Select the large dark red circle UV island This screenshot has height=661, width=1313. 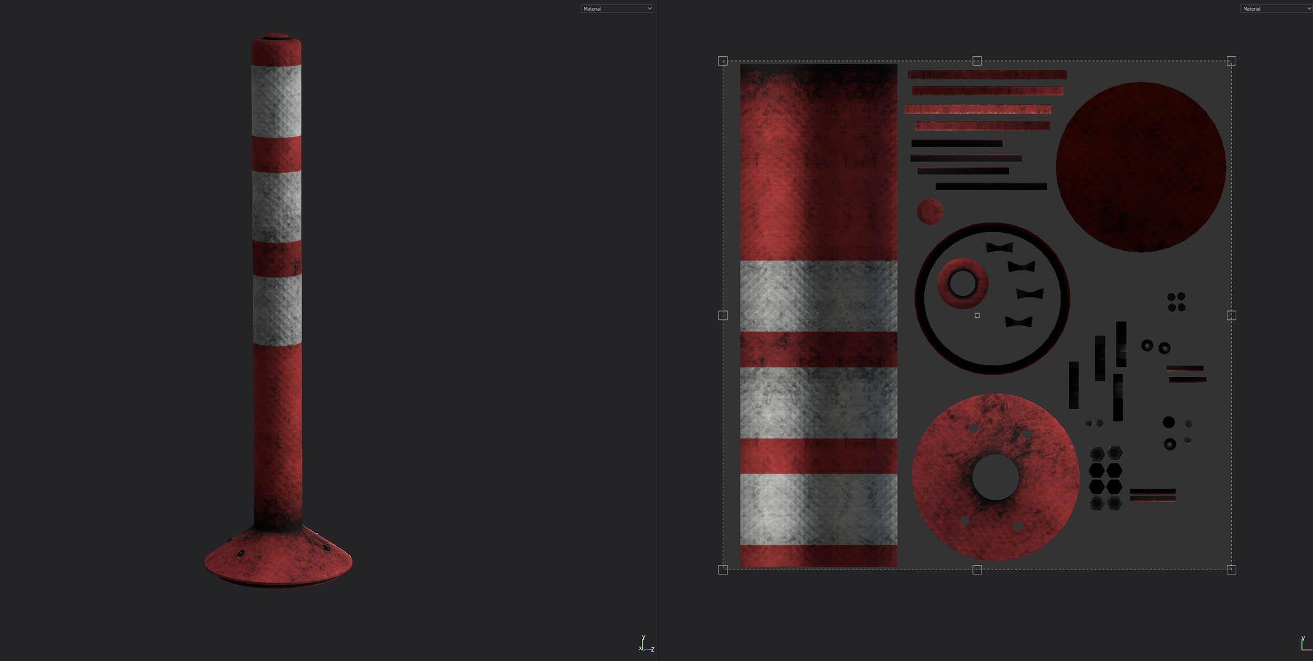coord(1141,167)
